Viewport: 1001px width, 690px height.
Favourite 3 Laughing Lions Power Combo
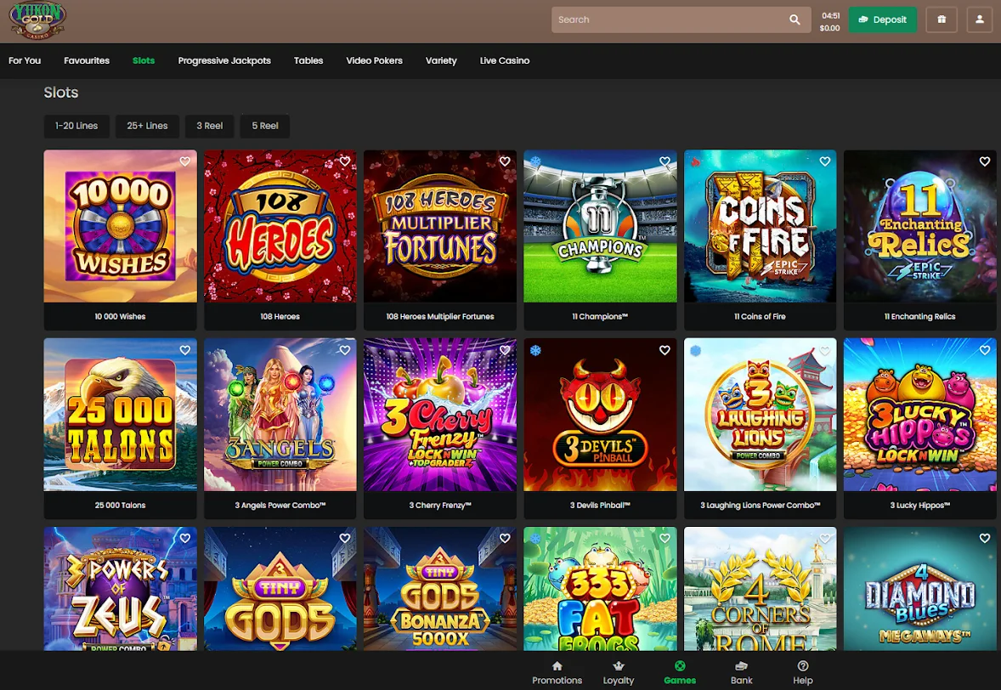825,350
